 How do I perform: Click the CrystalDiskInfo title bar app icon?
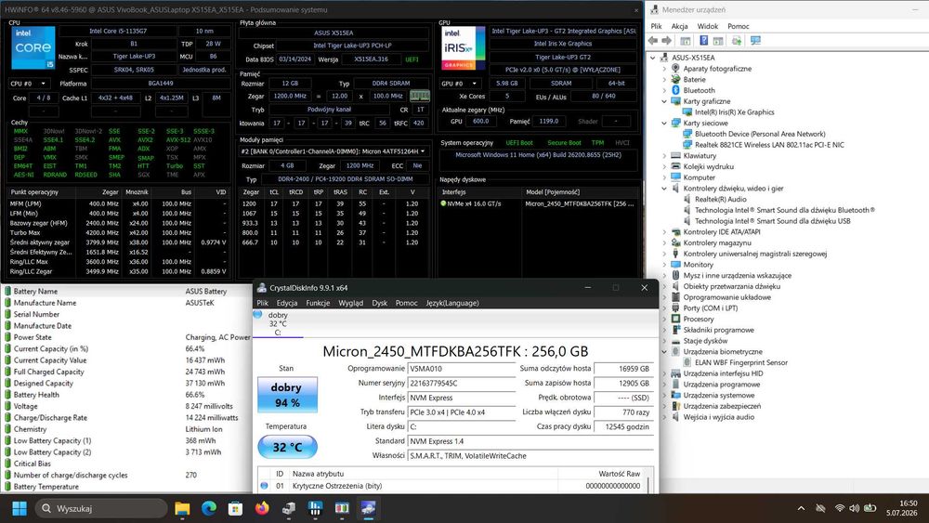point(261,288)
